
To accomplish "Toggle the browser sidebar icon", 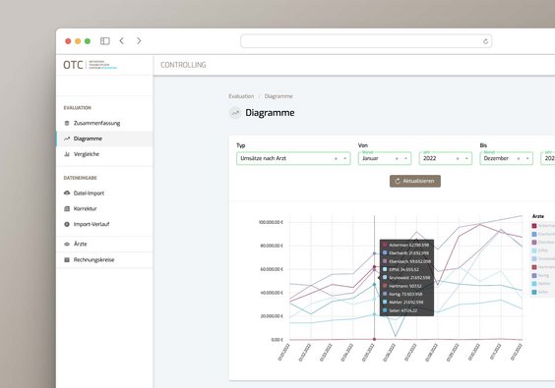I will pyautogui.click(x=104, y=41).
